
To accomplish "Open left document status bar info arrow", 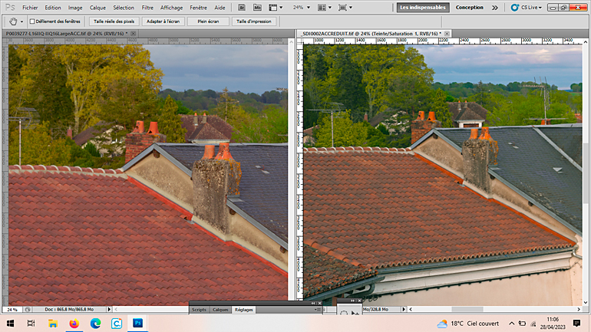I will pyautogui.click(x=109, y=310).
